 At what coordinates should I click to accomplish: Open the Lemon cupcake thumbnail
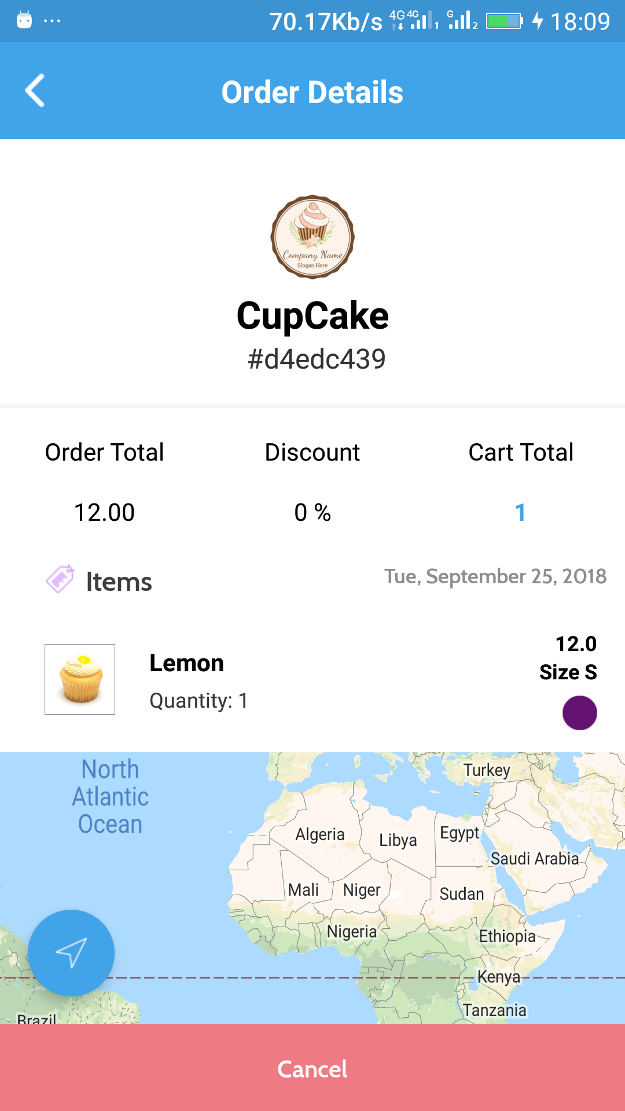pyautogui.click(x=80, y=679)
